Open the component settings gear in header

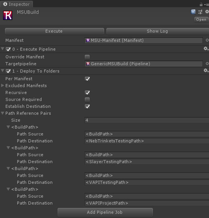pos(207,12)
